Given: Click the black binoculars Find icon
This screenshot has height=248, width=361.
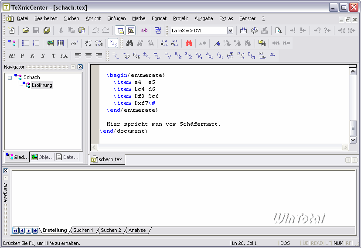Looking at the screenshot, I should click(129, 43).
